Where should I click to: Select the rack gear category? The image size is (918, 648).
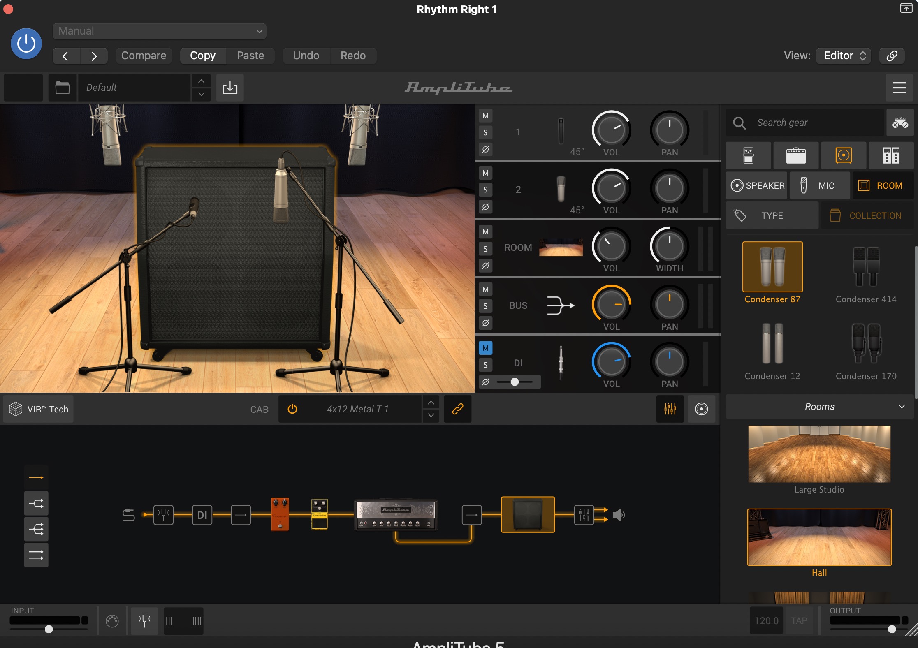891,156
